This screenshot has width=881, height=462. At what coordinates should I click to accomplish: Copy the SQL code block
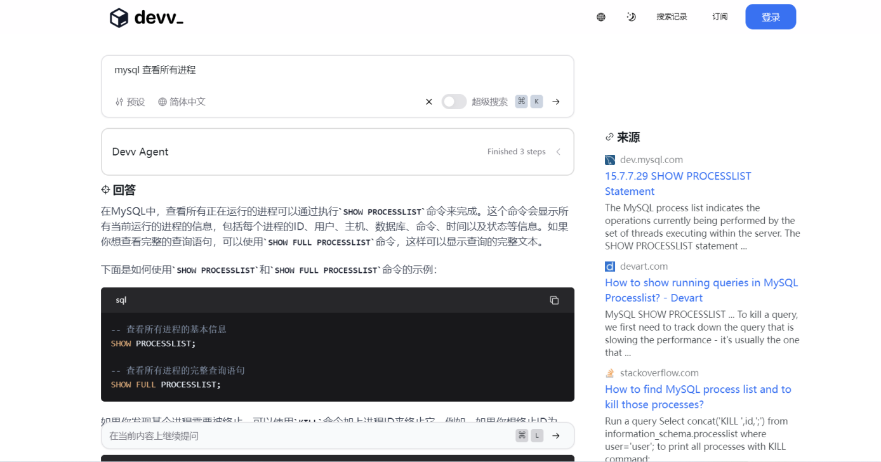click(554, 300)
